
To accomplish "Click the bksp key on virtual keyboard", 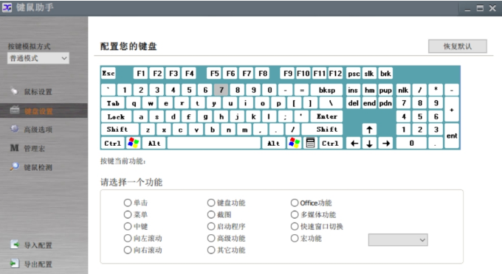I will click(x=326, y=90).
